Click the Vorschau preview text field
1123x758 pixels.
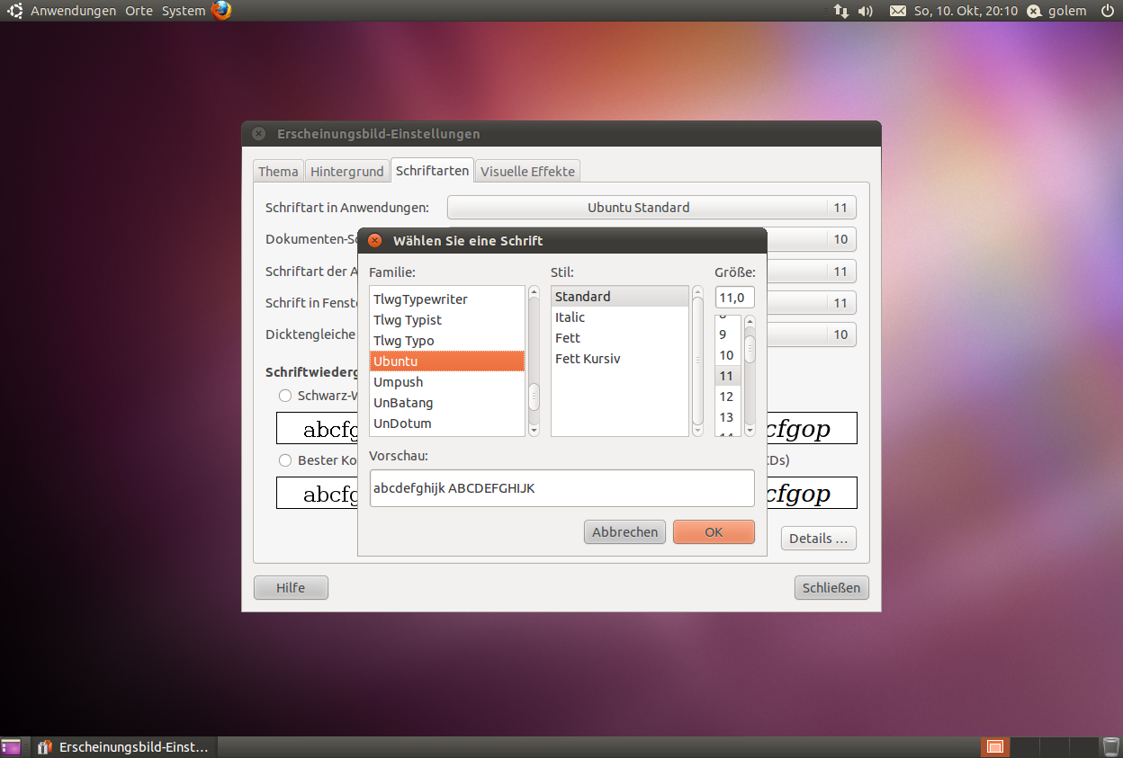(x=562, y=488)
